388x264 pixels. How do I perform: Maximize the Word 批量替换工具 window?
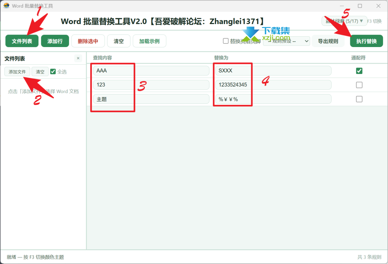click(360, 6)
